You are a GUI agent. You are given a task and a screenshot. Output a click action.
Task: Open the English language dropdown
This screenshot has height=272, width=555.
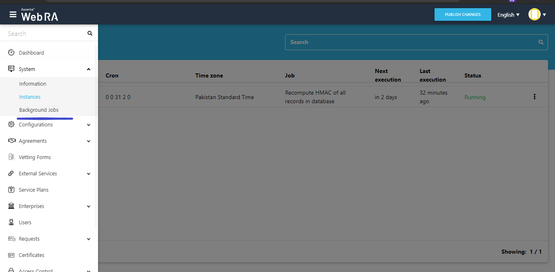pyautogui.click(x=508, y=15)
